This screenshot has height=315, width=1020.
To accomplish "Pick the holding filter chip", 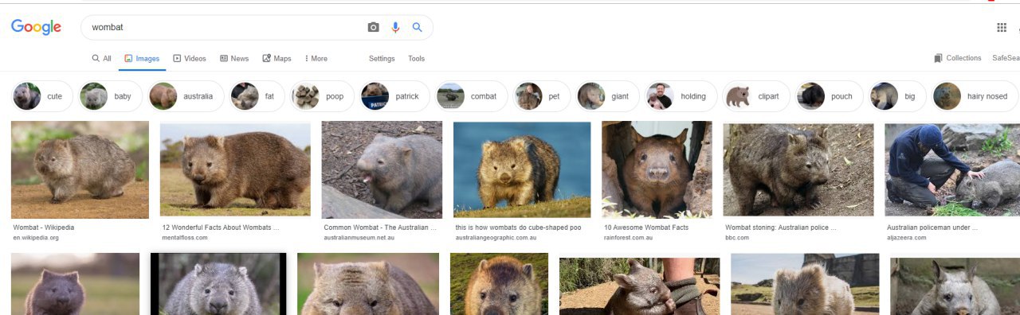I will point(681,96).
